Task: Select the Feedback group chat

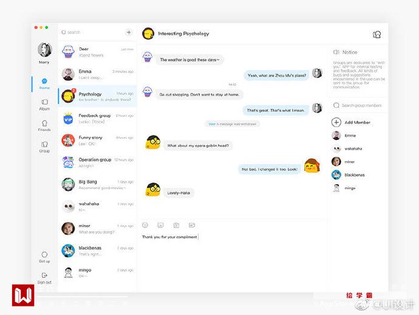Action: point(98,119)
